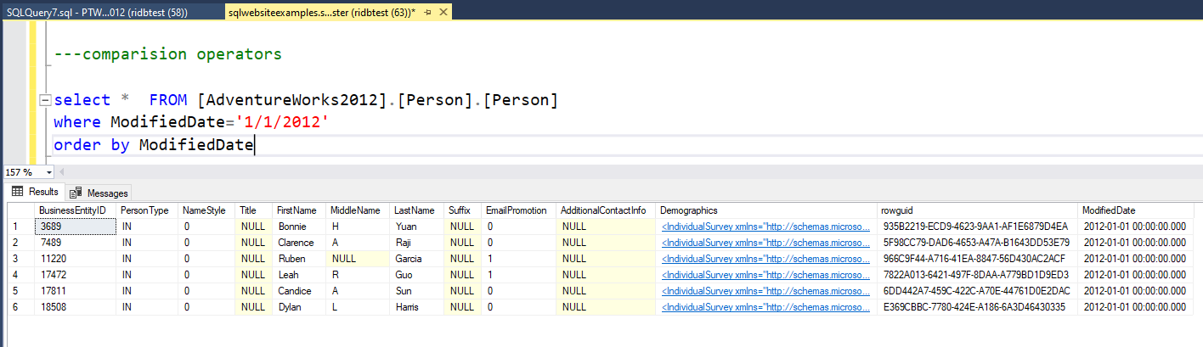Click BusinessEntityID cell 7489

[x=75, y=242]
